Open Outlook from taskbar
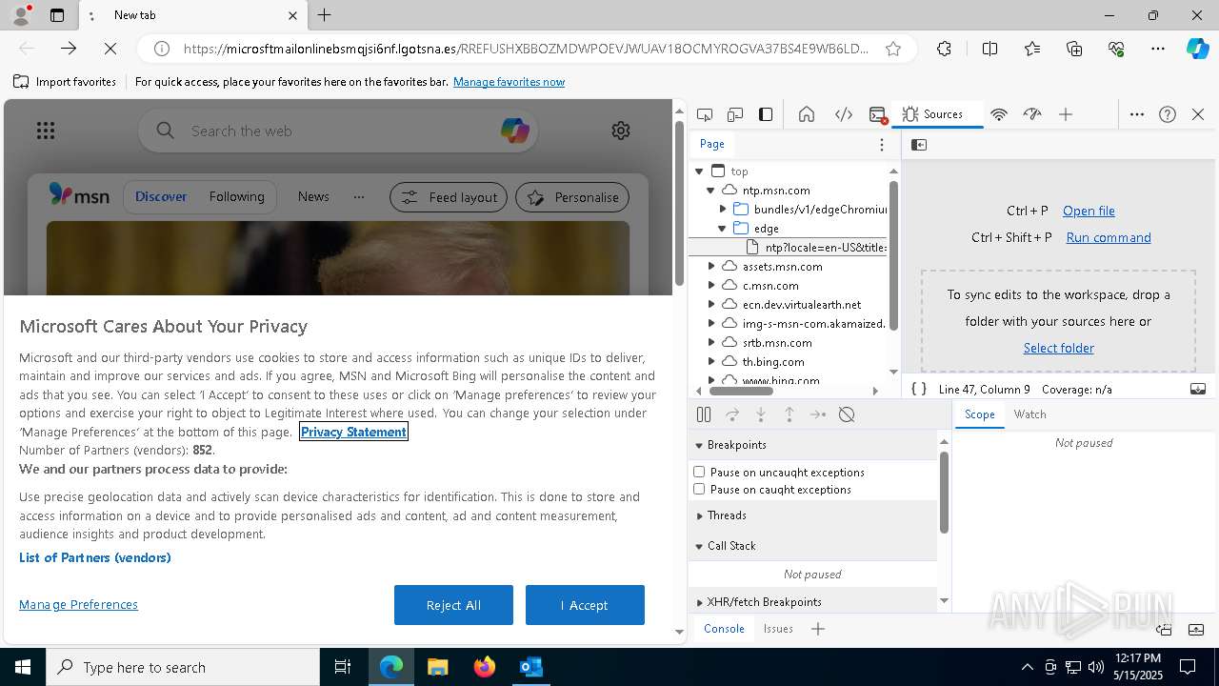 tap(530, 667)
